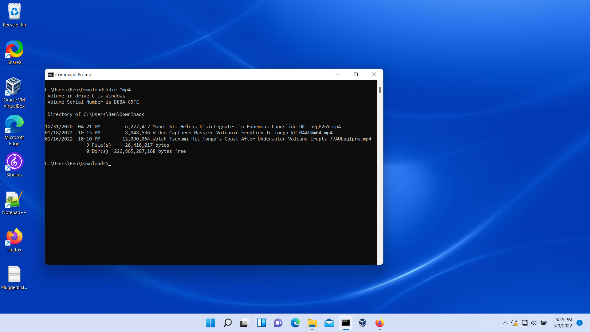This screenshot has height=332, width=590.
Task: Expand the system tray hidden icons chevron
Action: point(505,323)
